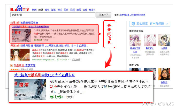Go to the 文库 tab
This screenshot has height=107, width=176.
85,10
